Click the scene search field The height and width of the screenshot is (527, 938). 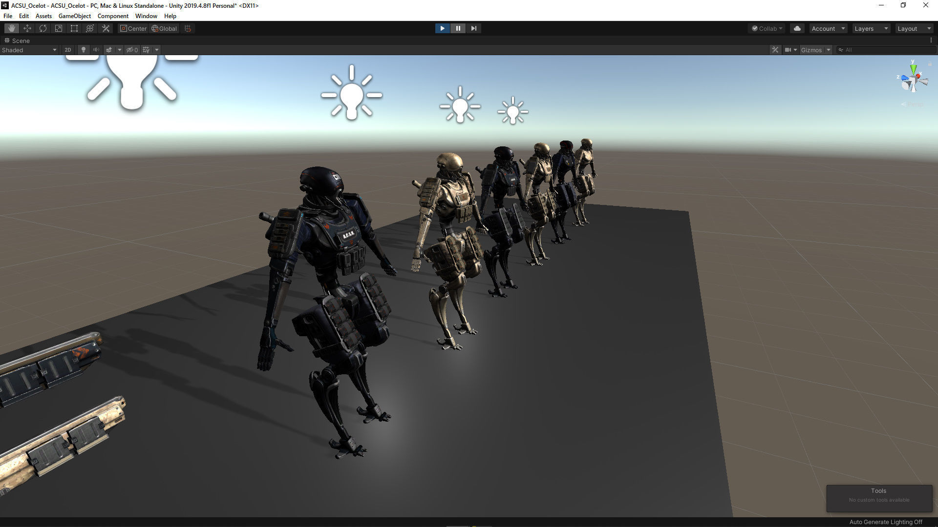click(x=887, y=50)
